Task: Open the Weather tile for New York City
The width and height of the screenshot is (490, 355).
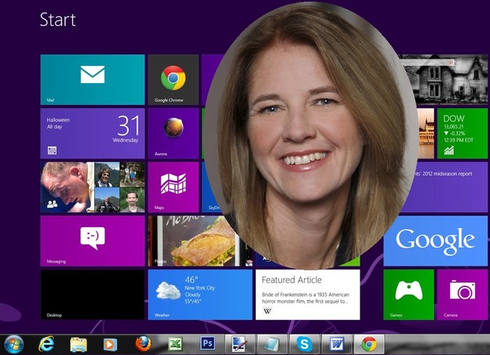Action: (x=199, y=294)
